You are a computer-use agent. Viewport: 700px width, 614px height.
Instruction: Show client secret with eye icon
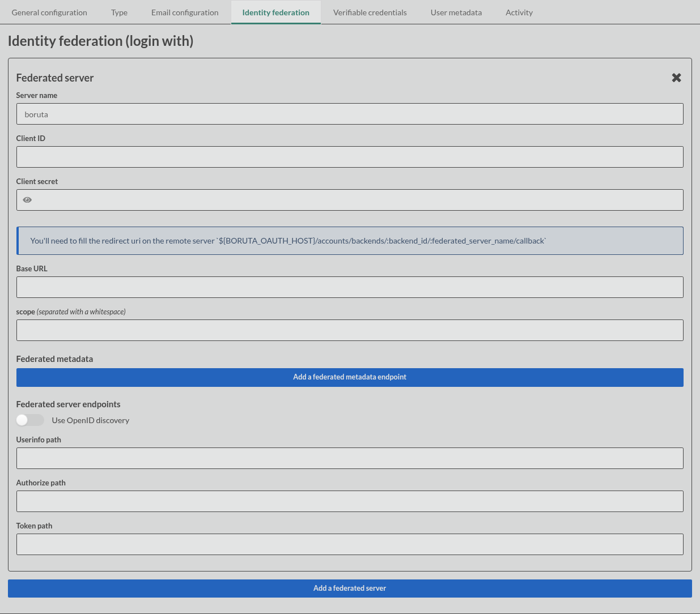pyautogui.click(x=27, y=200)
